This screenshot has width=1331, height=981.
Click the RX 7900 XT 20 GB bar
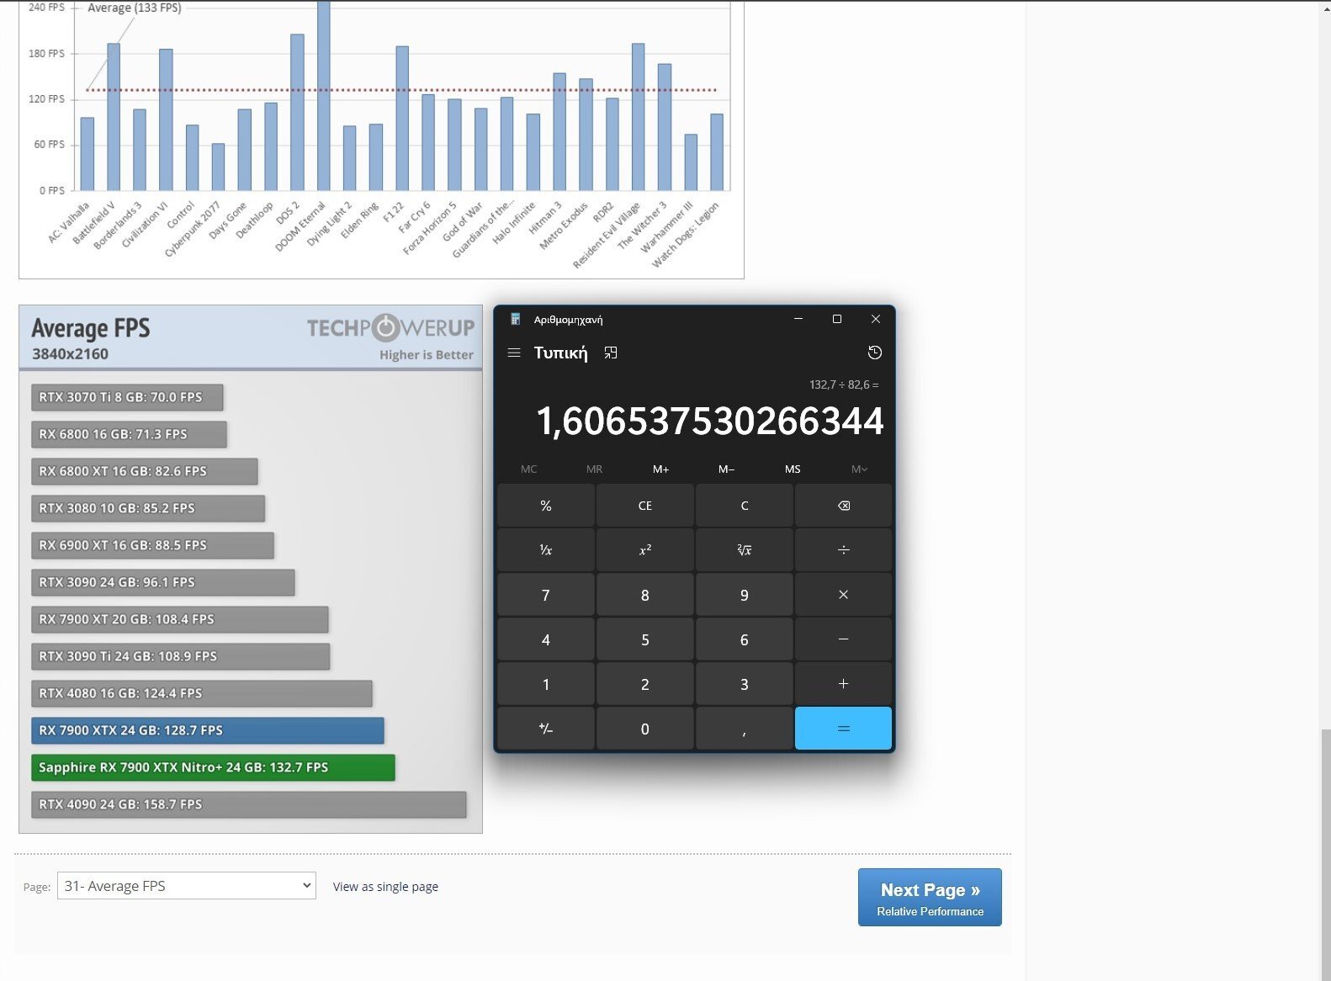(180, 619)
